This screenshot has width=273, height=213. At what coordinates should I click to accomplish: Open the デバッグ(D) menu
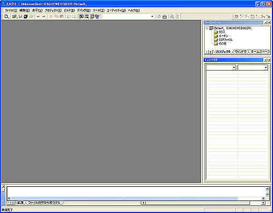(x=84, y=10)
